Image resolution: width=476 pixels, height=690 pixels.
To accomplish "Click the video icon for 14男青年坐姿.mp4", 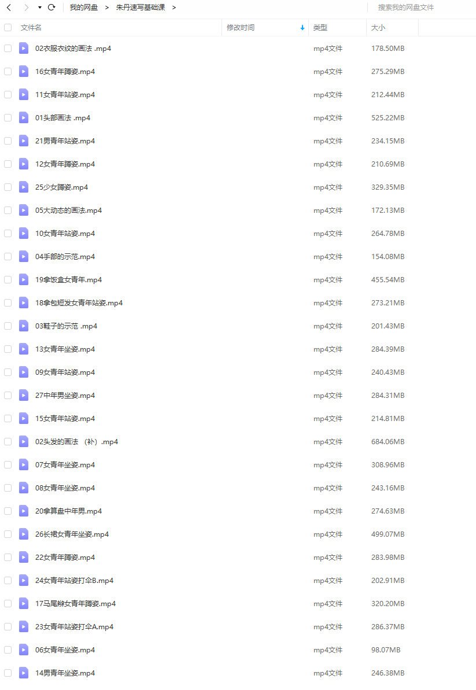I will pyautogui.click(x=24, y=673).
